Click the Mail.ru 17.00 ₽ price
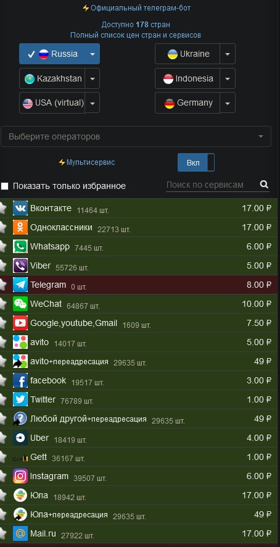Screen dimensions: 280x547 point(257,533)
